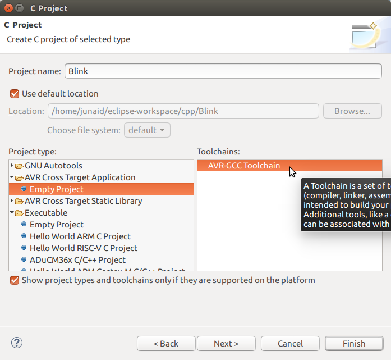Click the GNU Autotools folder icon
This screenshot has height=360, width=391.
[x=19, y=166]
